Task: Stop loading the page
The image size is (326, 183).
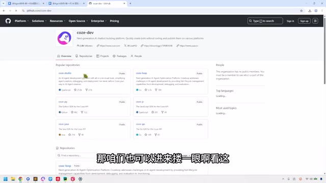Action: click(16, 11)
